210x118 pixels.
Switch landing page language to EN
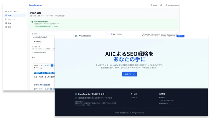click(144, 36)
